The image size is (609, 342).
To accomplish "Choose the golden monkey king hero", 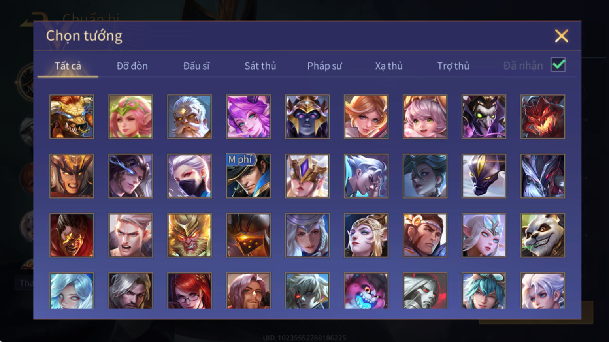I will [189, 235].
